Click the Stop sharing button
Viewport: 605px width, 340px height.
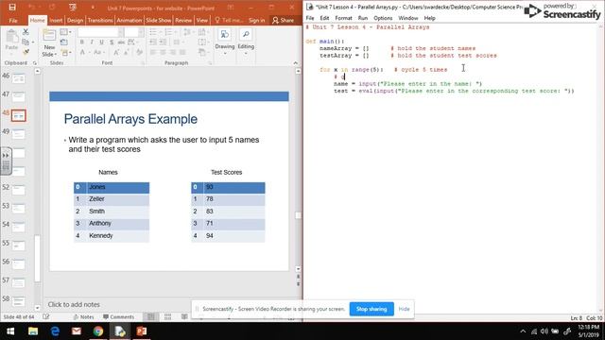[x=372, y=309]
